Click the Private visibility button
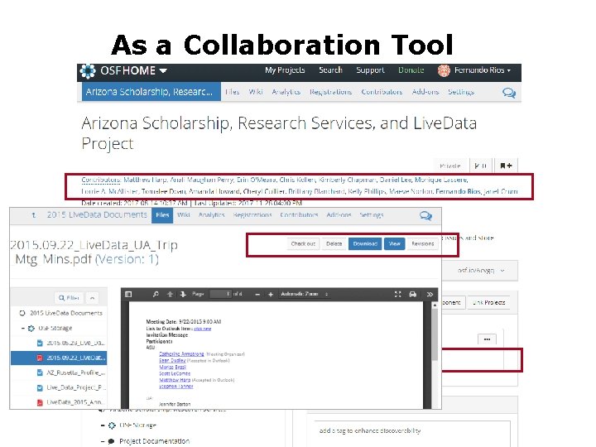The height and width of the screenshot is (447, 596). click(450, 166)
